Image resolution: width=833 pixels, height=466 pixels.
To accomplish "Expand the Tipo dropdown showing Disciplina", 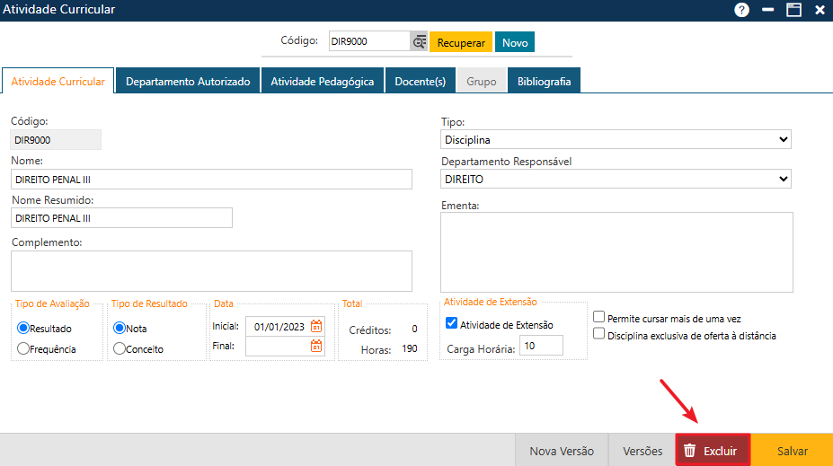I will coord(616,139).
